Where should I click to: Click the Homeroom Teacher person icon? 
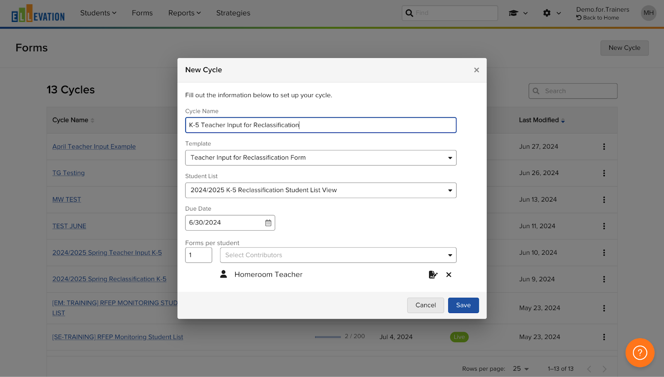(x=223, y=274)
